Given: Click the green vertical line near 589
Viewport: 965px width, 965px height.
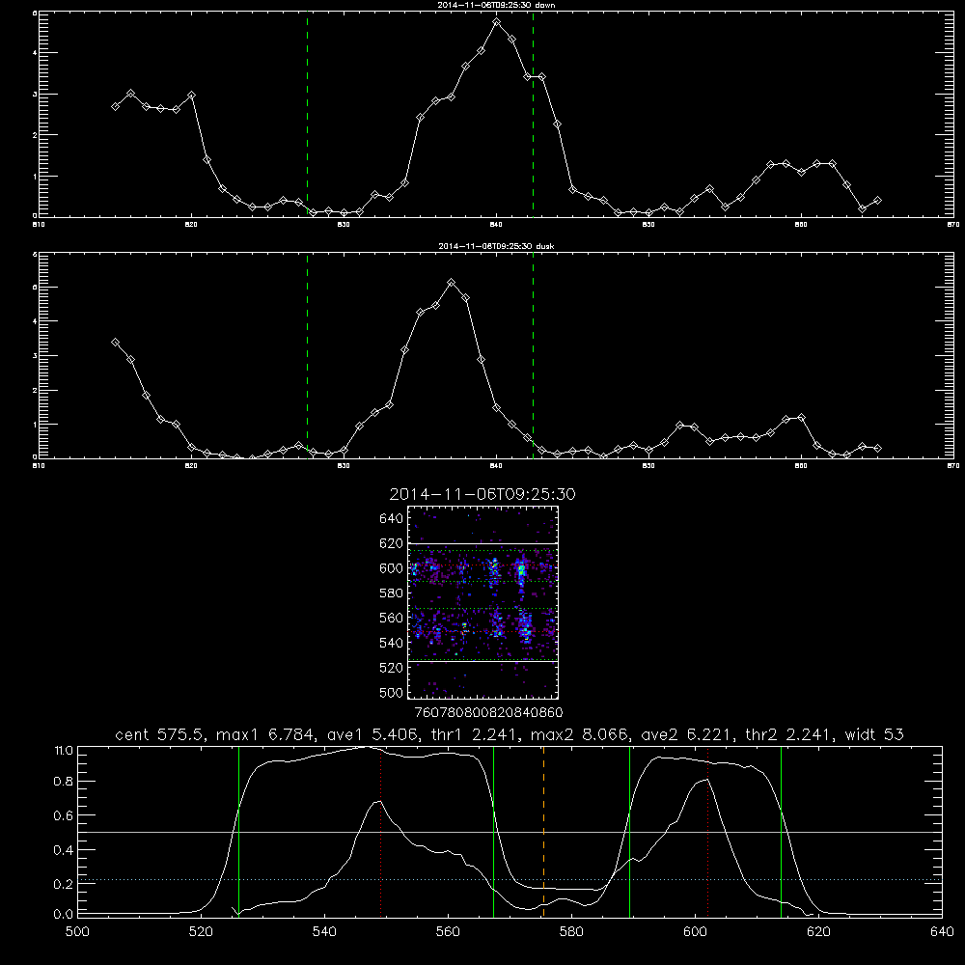Looking at the screenshot, I should tap(629, 831).
